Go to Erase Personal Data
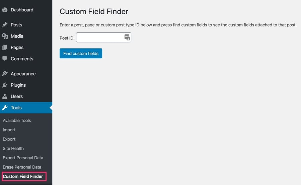Image resolution: width=301 pixels, height=185 pixels. 22,167
